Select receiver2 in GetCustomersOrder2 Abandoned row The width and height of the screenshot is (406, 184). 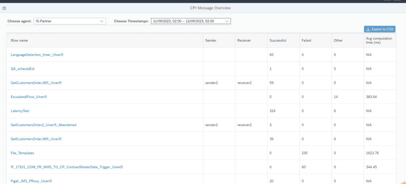click(x=245, y=125)
